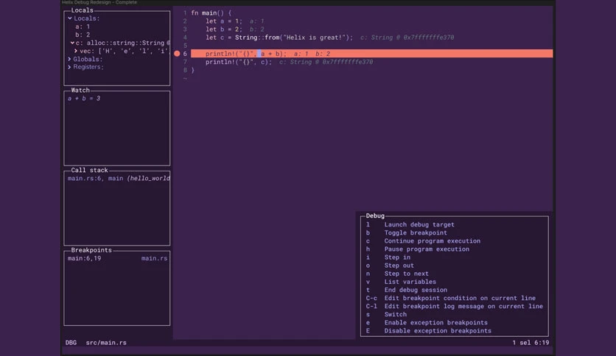Select the main.rs:6 call stack frame
This screenshot has width=616, height=356.
pyautogui.click(x=118, y=179)
